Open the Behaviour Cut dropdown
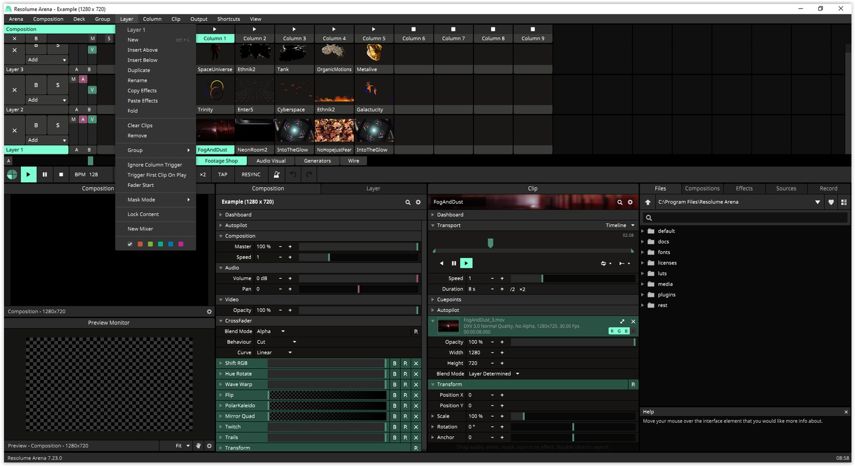The image size is (855, 466). tap(277, 342)
